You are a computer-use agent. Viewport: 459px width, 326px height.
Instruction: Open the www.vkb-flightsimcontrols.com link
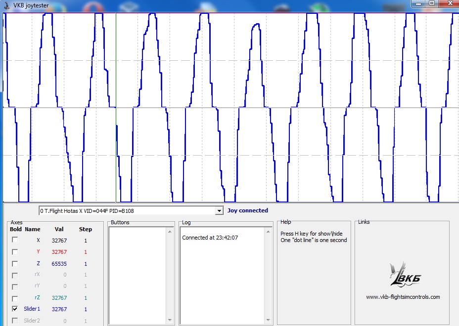[x=403, y=297]
